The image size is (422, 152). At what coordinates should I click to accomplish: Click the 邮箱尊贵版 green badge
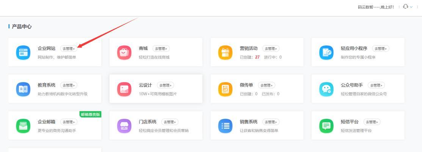[x=90, y=114]
